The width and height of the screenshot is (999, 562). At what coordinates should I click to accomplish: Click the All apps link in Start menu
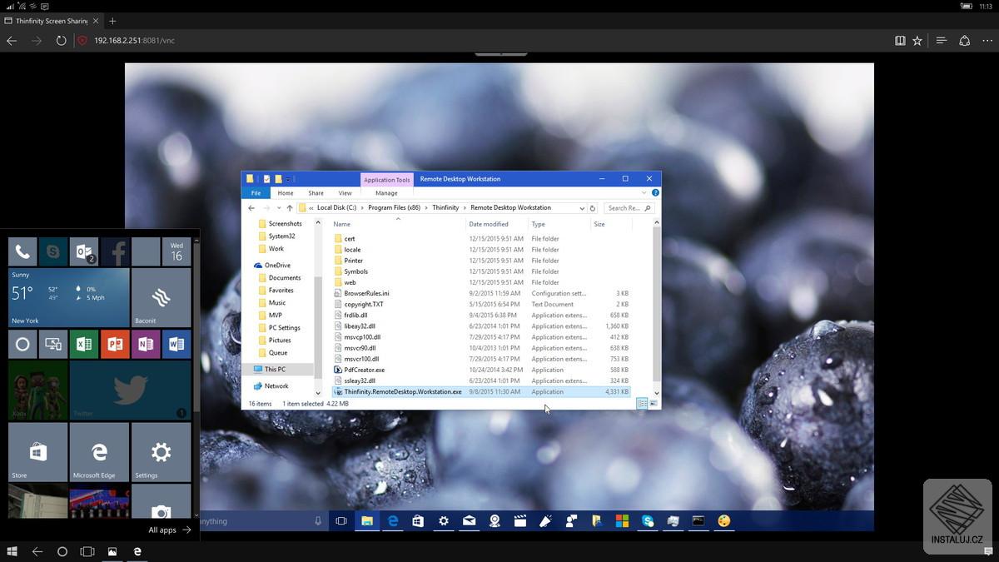click(163, 530)
